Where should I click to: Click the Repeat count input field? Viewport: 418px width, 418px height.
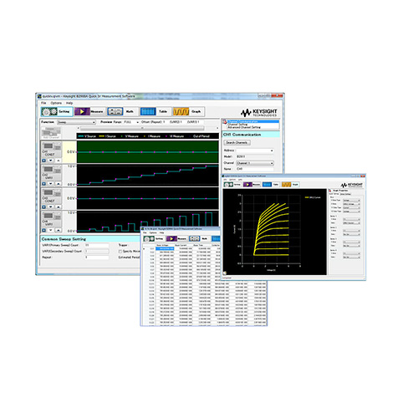click(x=96, y=257)
